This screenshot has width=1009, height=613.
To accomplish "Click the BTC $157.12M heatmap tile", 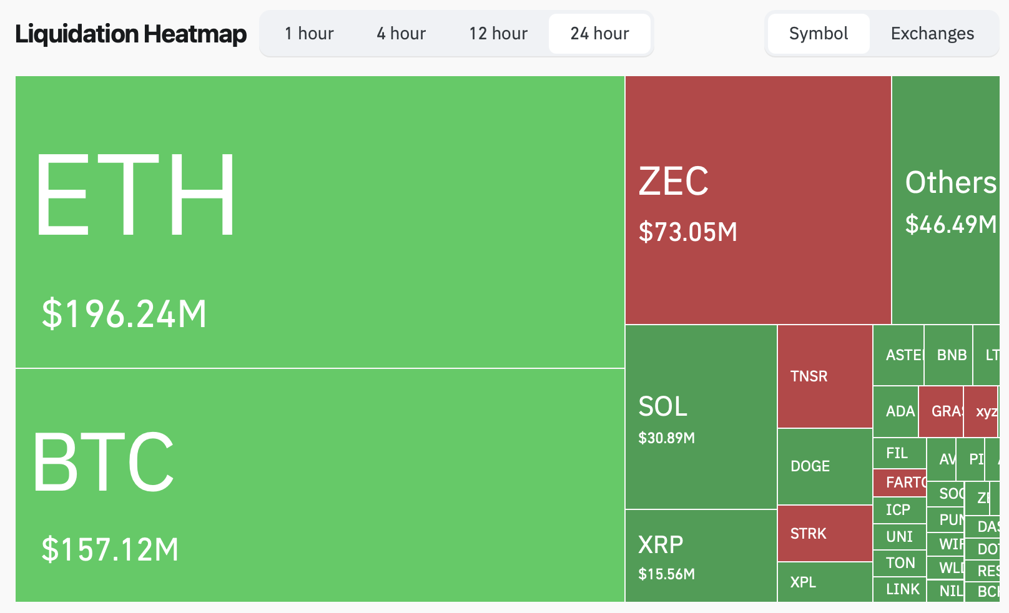I will [320, 485].
